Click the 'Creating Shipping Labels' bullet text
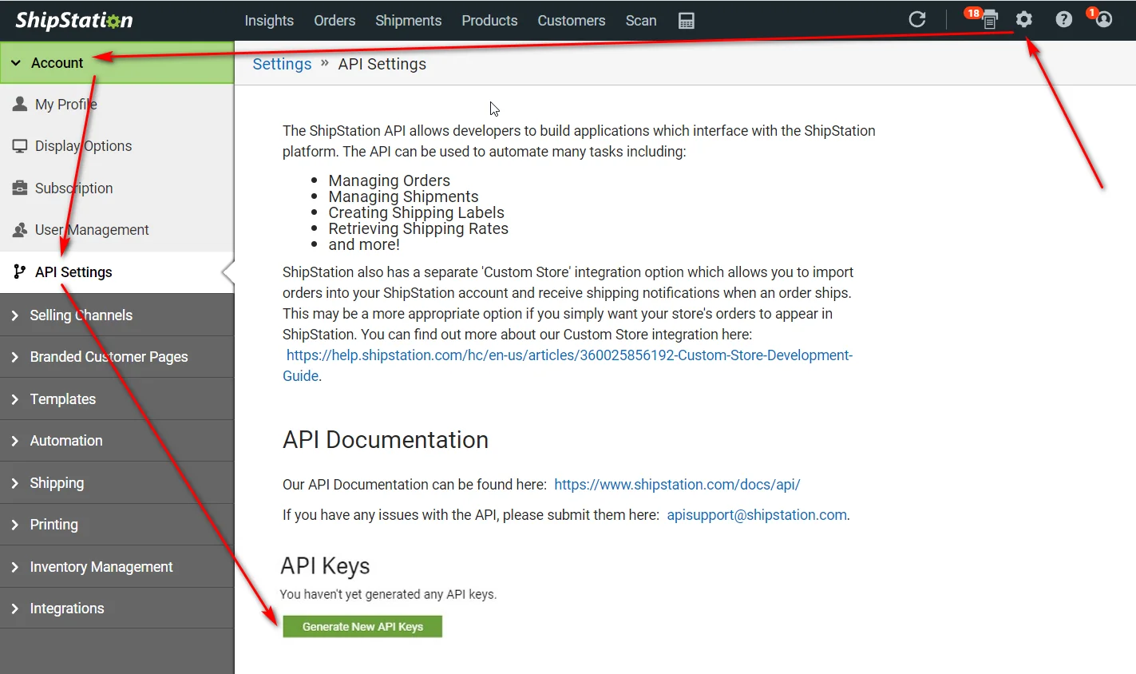Image resolution: width=1136 pixels, height=674 pixels. 416,212
